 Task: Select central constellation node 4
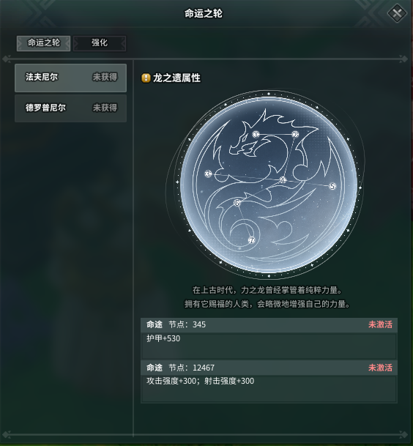[283, 179]
